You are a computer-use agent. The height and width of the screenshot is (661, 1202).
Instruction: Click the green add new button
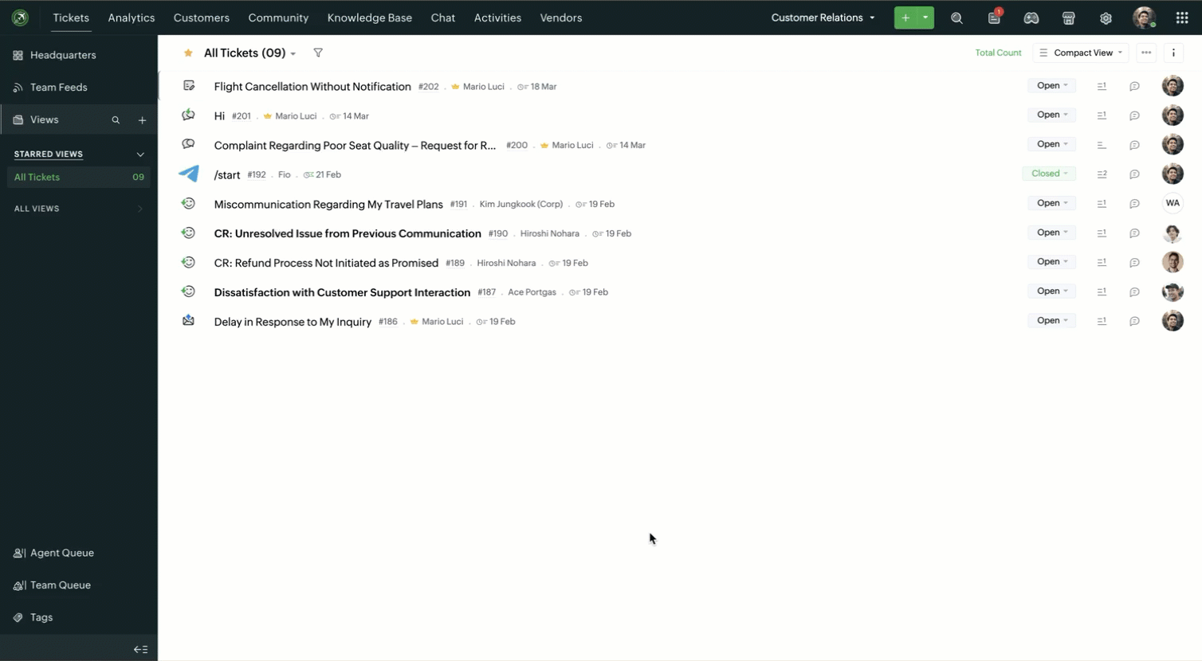point(905,18)
